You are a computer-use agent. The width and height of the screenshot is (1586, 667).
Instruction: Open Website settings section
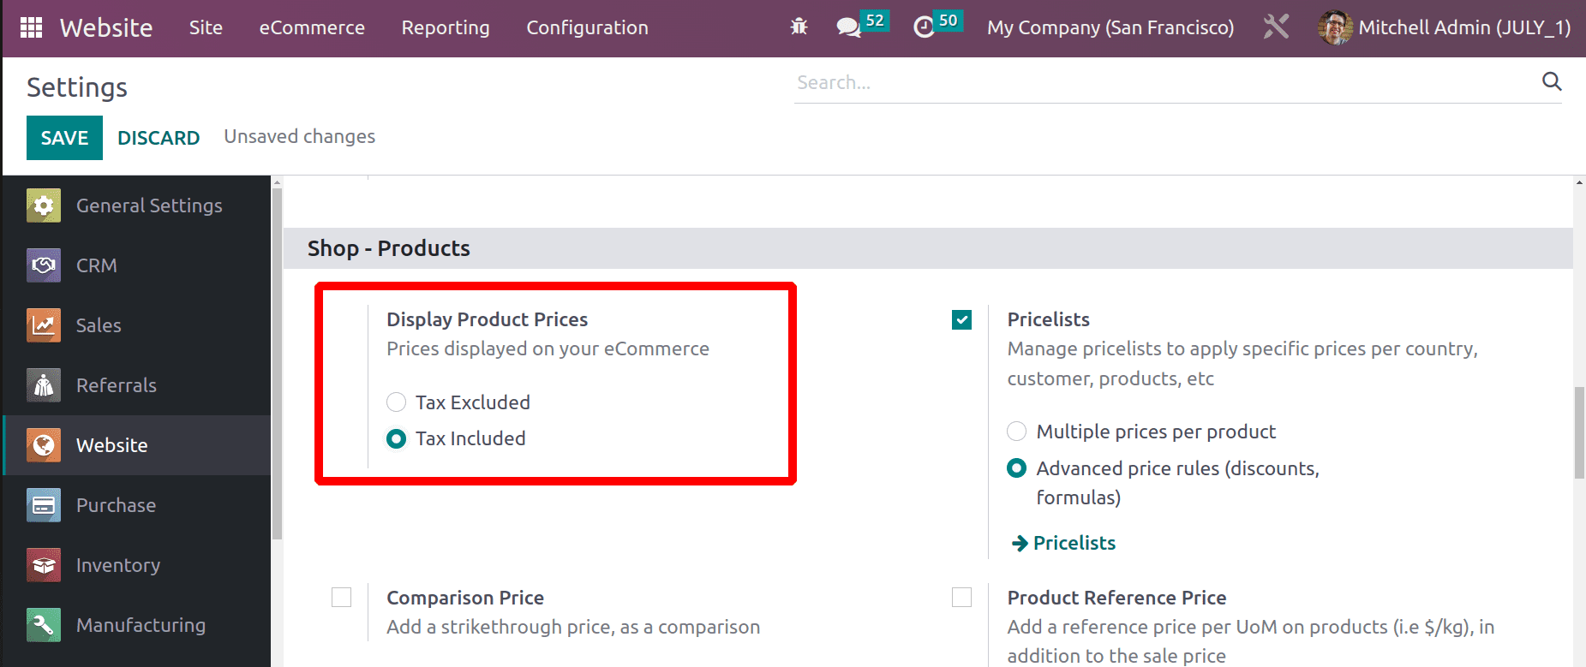click(137, 445)
